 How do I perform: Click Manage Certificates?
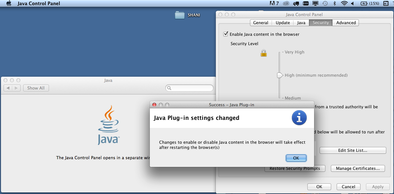[x=358, y=168]
